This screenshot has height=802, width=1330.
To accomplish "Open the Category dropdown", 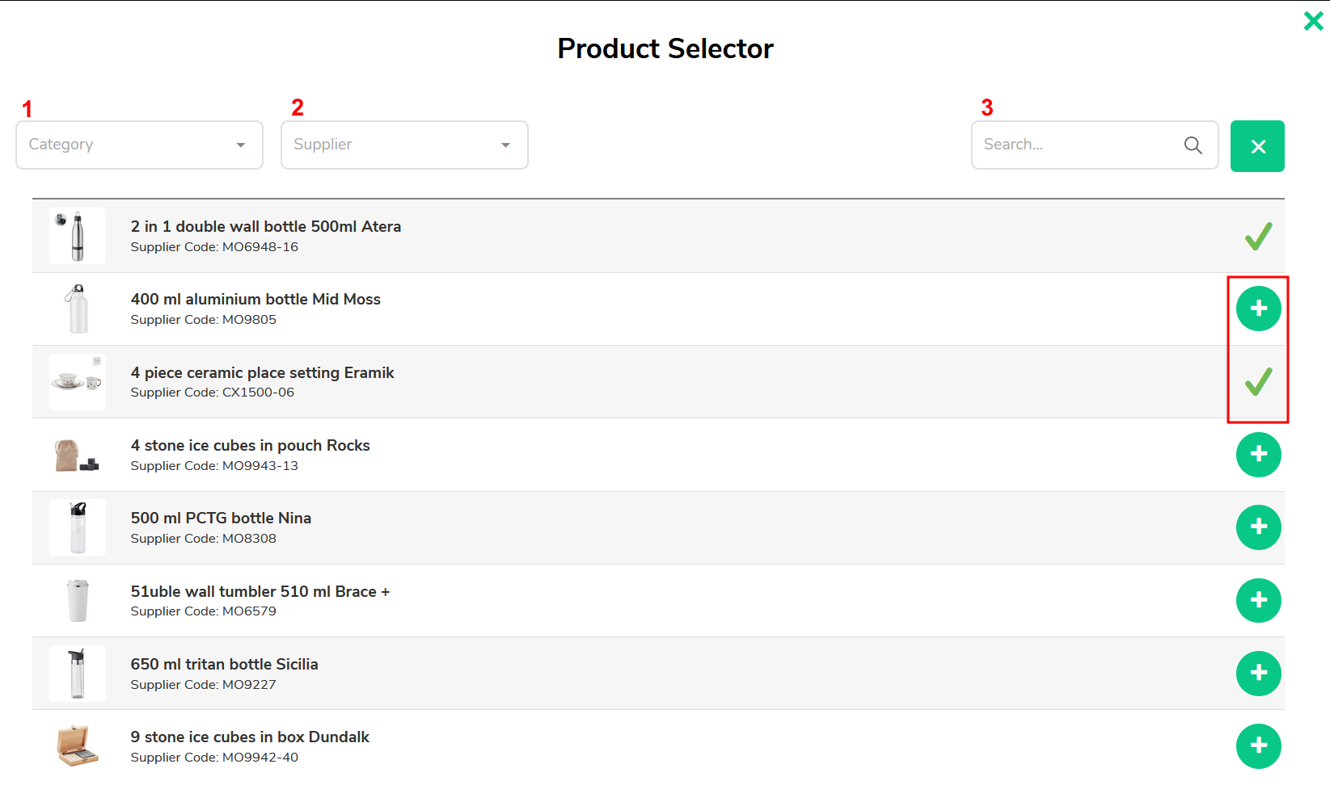I will tap(139, 145).
